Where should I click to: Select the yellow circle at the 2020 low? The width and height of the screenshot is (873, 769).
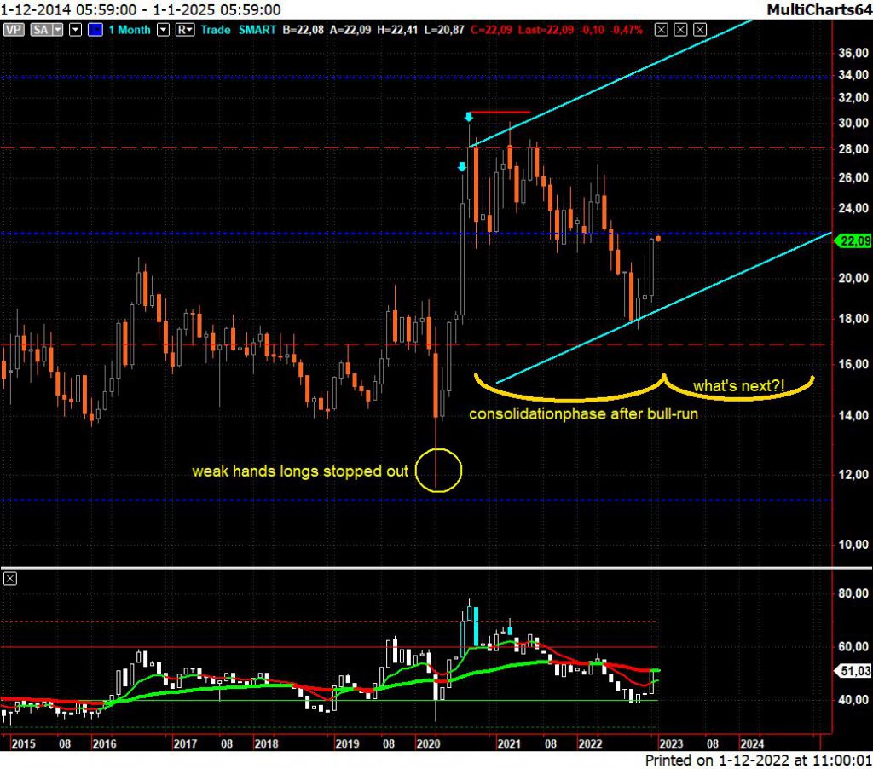(x=439, y=471)
